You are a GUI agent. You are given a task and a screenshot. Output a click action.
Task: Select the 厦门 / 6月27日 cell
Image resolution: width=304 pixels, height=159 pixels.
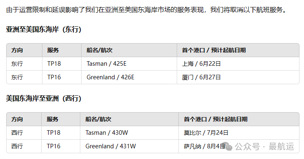click(238, 77)
